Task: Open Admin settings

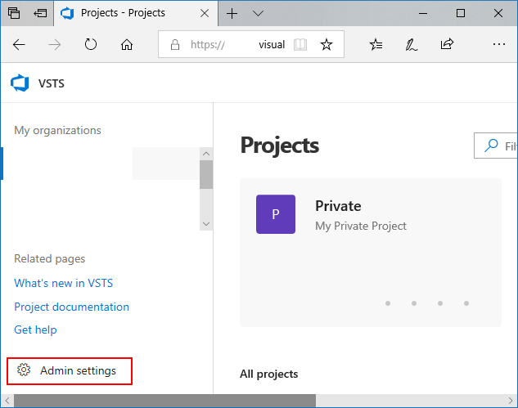Action: [x=70, y=370]
